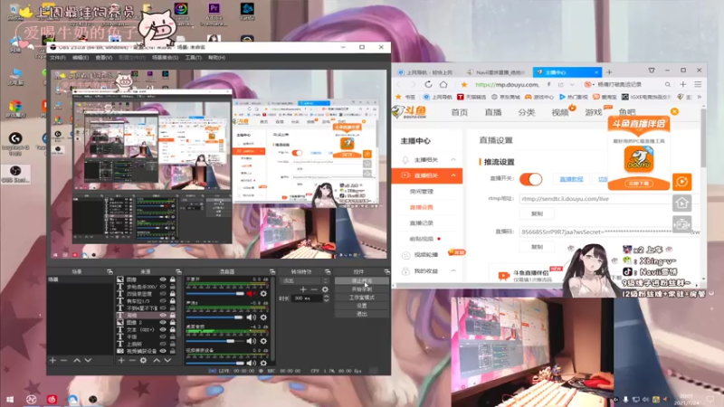
Task: Open the 文件(F) menu in OBS
Action: (x=58, y=58)
